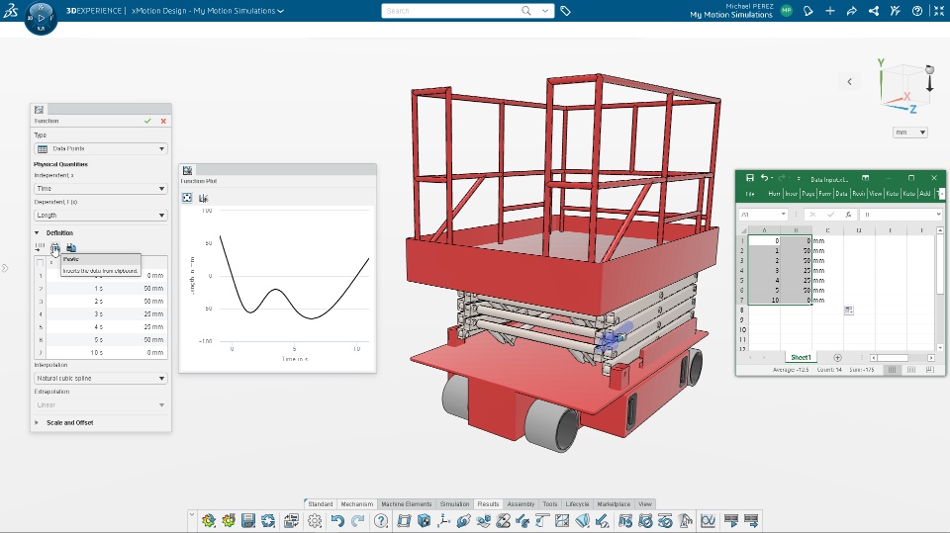Collapse the Definition section

tap(37, 232)
